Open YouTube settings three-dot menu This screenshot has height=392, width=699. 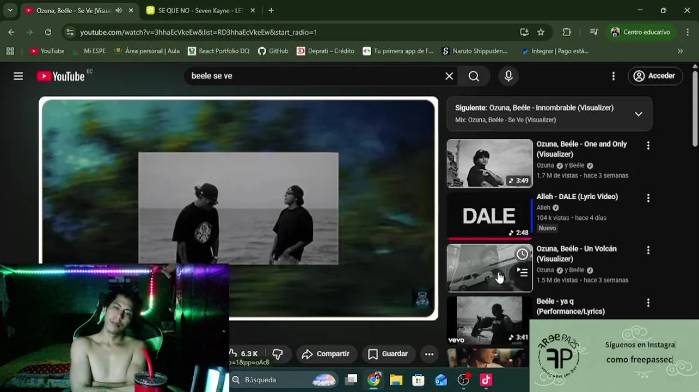coord(614,76)
